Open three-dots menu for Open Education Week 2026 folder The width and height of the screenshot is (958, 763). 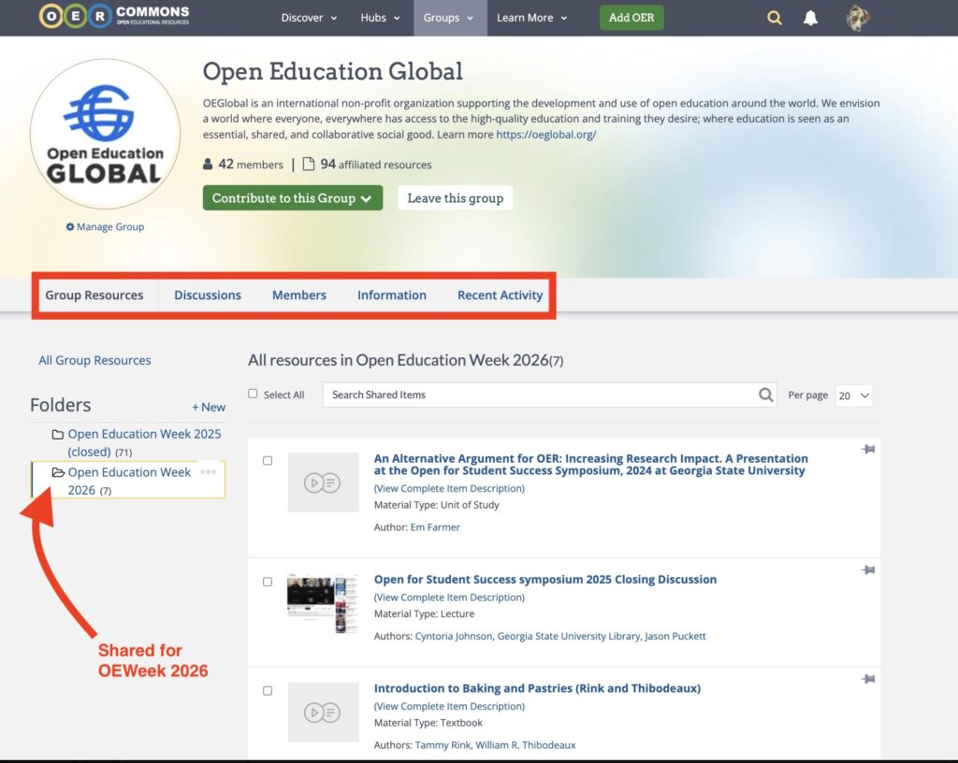[x=208, y=472]
